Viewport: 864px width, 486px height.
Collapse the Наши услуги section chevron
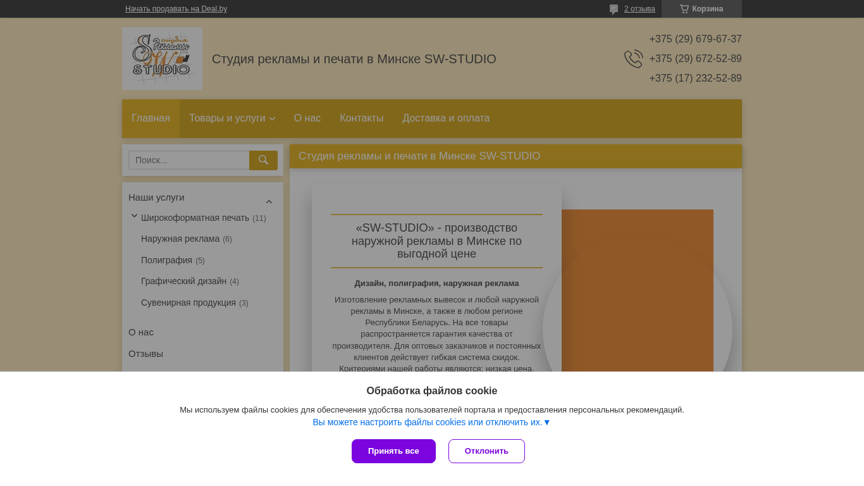click(x=269, y=202)
